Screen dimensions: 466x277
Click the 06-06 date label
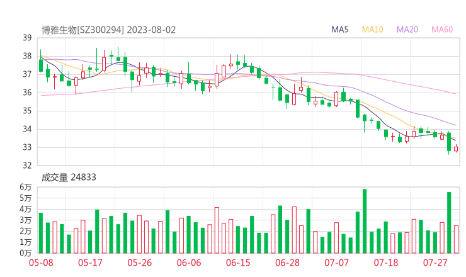(189, 263)
